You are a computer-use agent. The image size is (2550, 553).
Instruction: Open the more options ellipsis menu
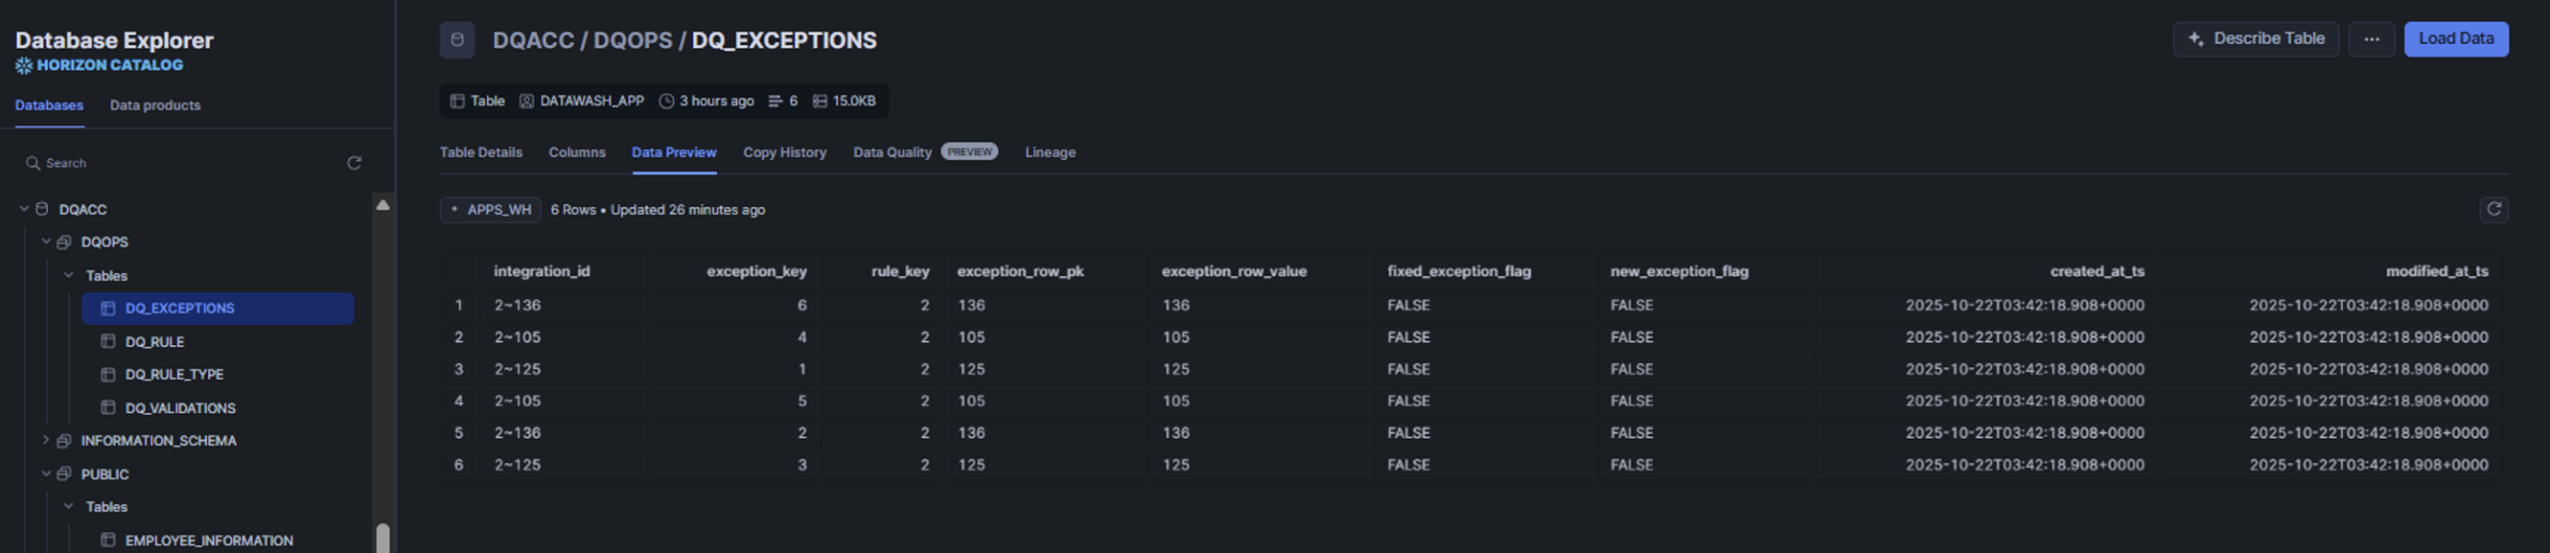(2371, 39)
